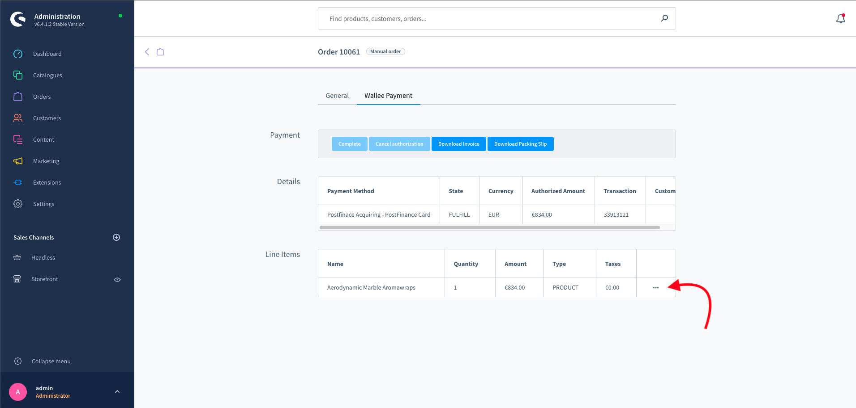The height and width of the screenshot is (408, 856).
Task: Select the Wallee Payment tab
Action: click(x=388, y=96)
